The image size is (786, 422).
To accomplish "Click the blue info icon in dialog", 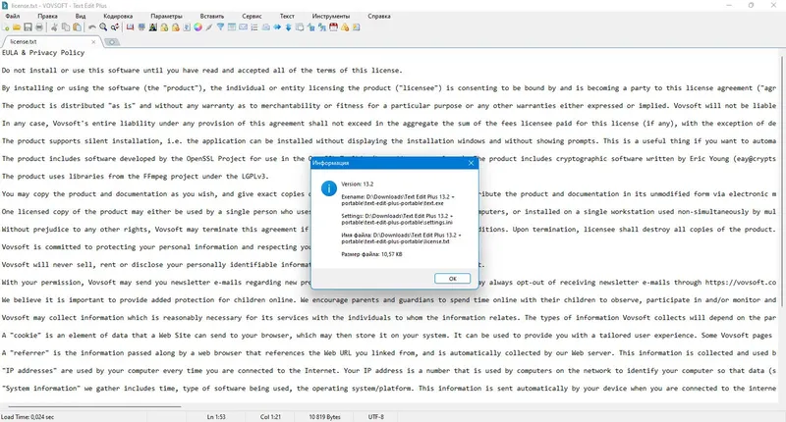I will tap(329, 188).
